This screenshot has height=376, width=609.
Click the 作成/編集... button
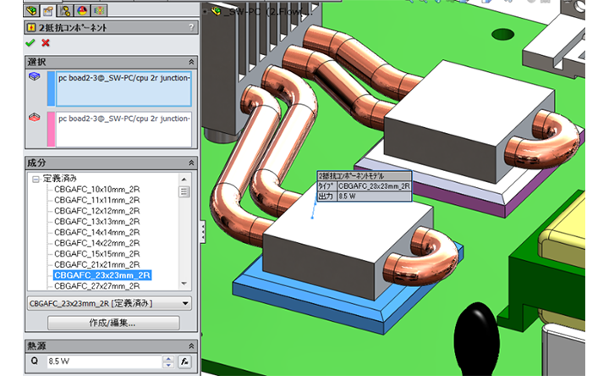[113, 323]
